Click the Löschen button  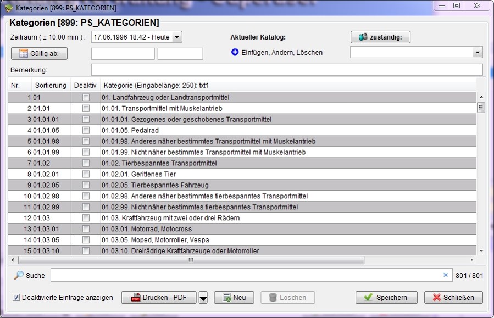[287, 298]
